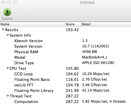Click the detail '10.7 (11A2063)'

point(95,46)
